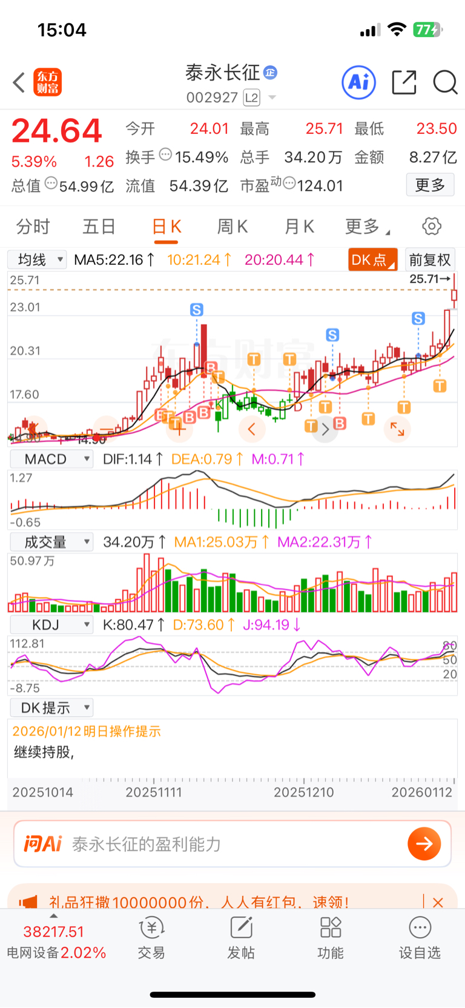Screen dimensions: 465x1008
Task: Tap the chart scroll-right arrow button
Action: pyautogui.click(x=325, y=429)
